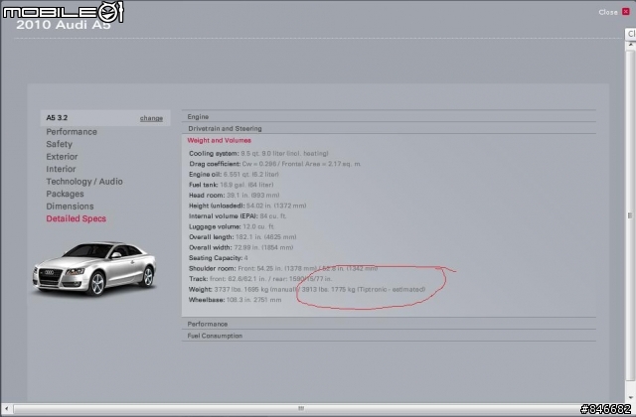Screen dimensions: 636x417
Task: Click the Seating Capacity spec row
Action: tap(219, 258)
